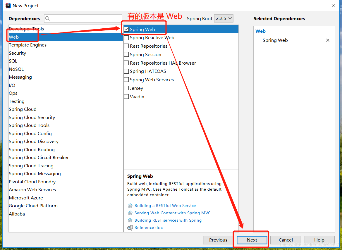
Task: Click house icon beside Serving Web Content guide
Action: (x=130, y=213)
